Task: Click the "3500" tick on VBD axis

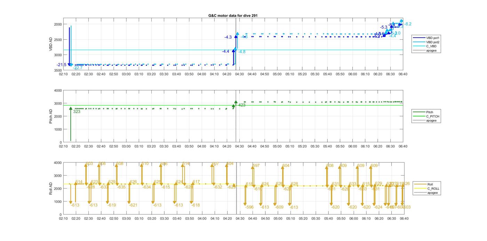Action: 58,71
